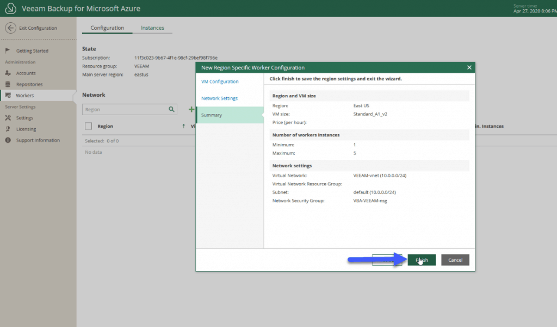Click the Network settings heading in summary
557x327 pixels.
click(x=292, y=166)
